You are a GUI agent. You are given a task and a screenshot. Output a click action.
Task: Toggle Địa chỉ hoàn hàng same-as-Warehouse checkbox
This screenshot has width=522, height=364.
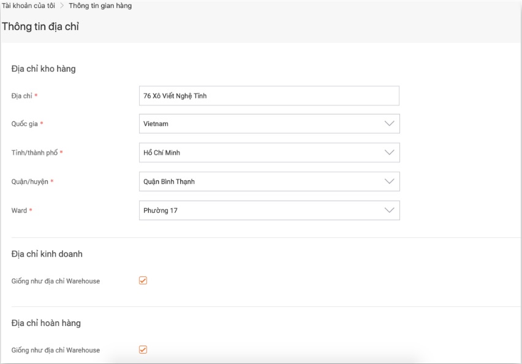point(143,350)
